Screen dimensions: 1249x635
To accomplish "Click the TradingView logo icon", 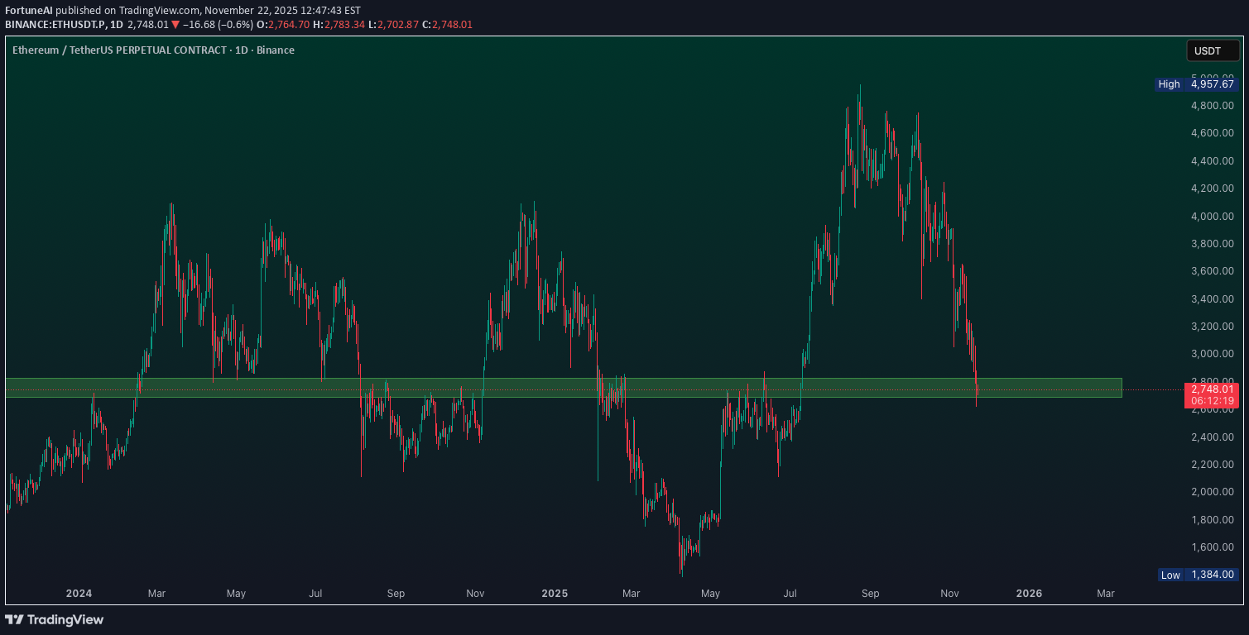I will 14,619.
